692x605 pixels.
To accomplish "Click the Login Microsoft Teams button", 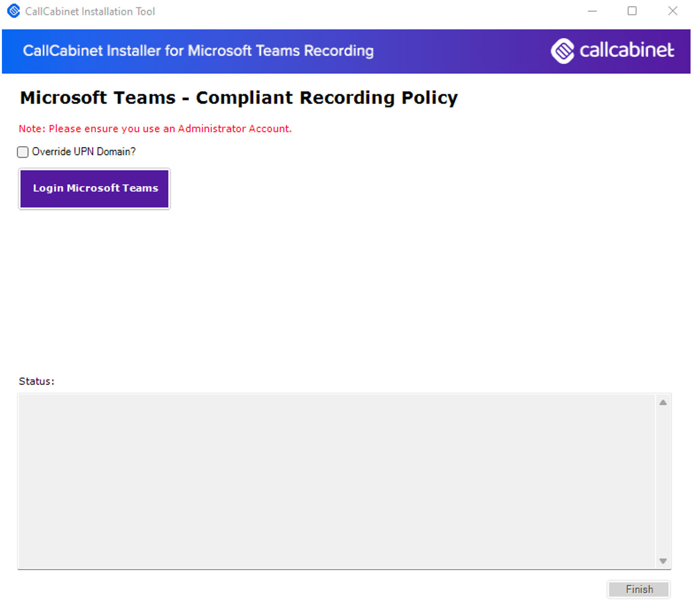I will [94, 189].
